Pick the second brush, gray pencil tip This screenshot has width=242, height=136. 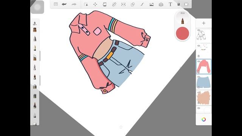click(35, 39)
